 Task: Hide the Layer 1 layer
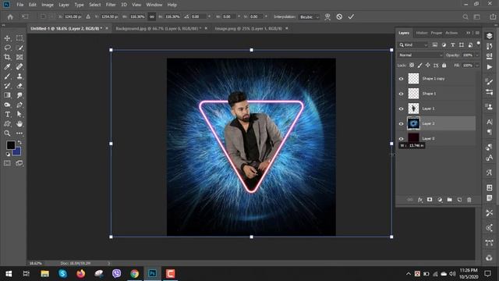(x=401, y=108)
